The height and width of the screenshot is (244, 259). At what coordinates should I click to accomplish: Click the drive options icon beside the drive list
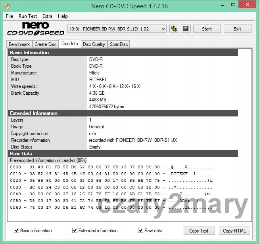[174, 29]
